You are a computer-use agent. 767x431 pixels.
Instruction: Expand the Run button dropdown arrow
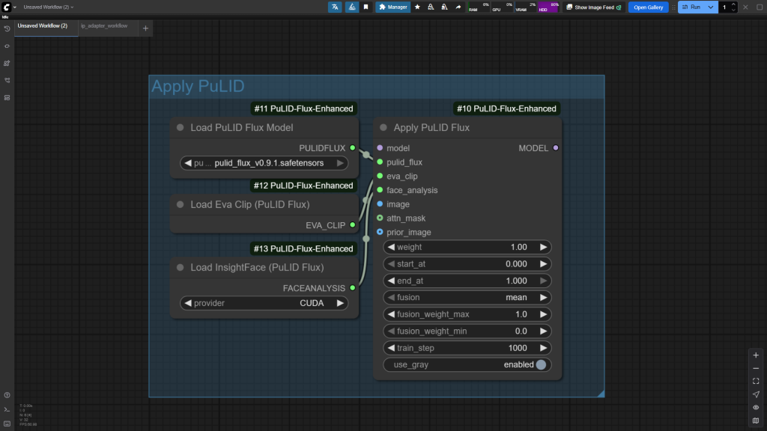point(710,7)
